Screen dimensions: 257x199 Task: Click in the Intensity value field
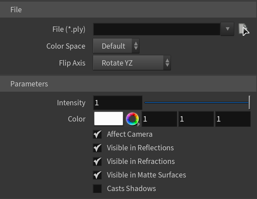pyautogui.click(x=118, y=103)
